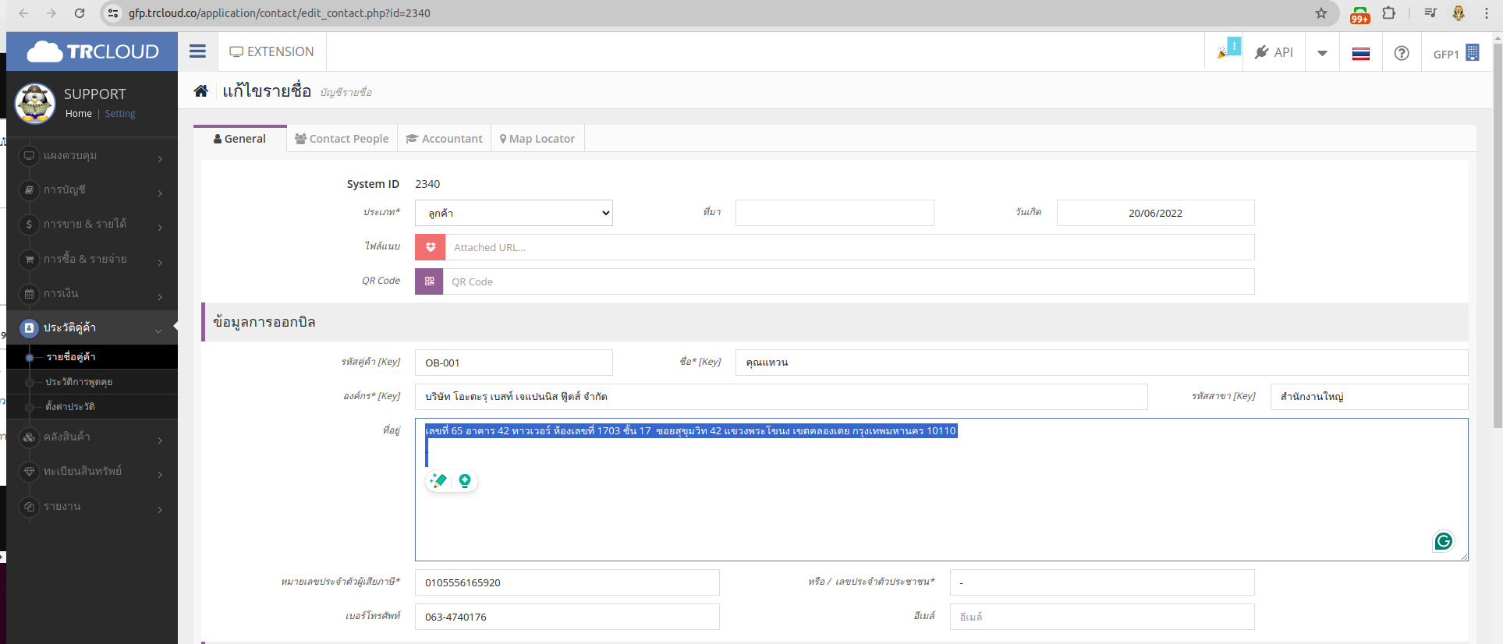Click the shopping cart purchase icon
Viewport: 1503px width, 644px height.
tap(29, 259)
